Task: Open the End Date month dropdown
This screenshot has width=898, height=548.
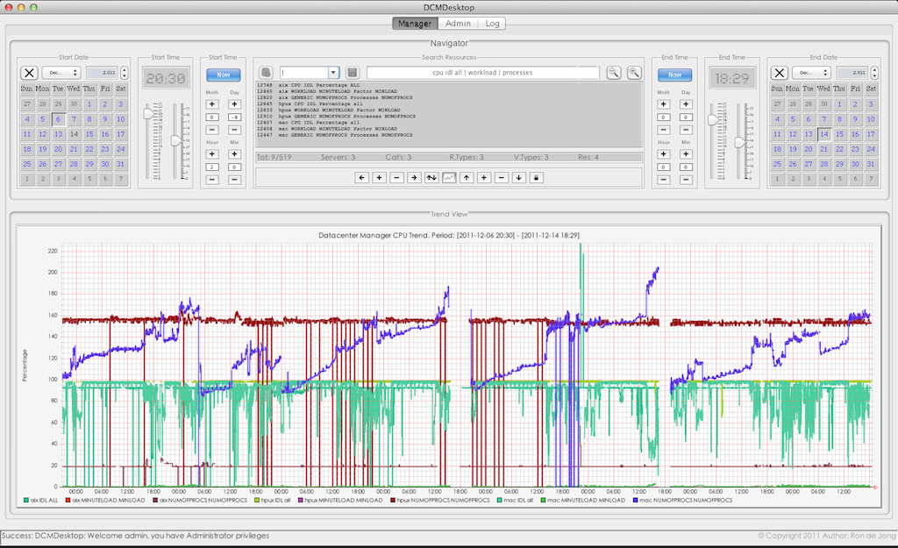Action: [811, 73]
